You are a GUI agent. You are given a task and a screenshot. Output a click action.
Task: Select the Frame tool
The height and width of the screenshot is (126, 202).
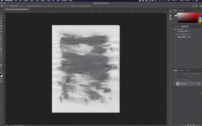coord(1,26)
